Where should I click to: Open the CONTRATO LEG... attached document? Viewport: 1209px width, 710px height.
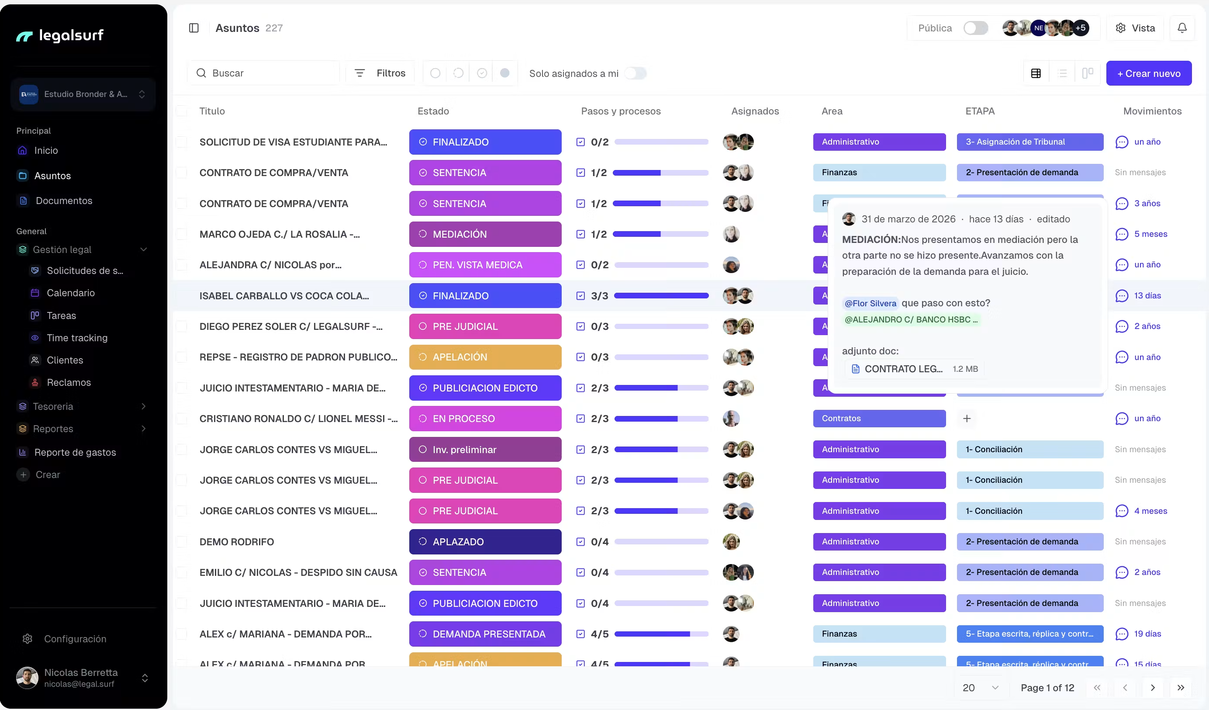point(914,369)
